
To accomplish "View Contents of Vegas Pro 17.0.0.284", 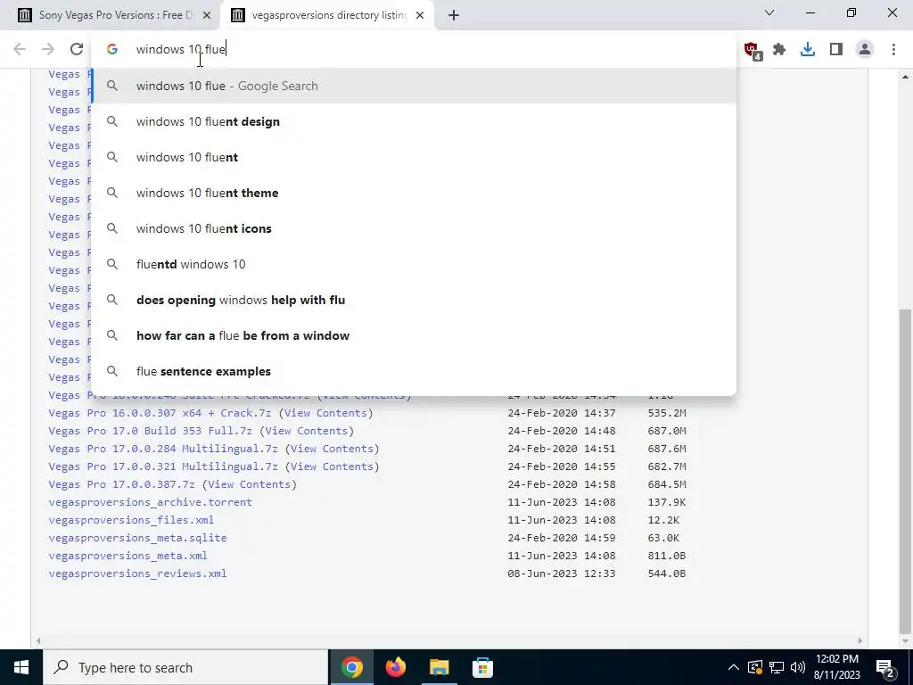I will coord(332,449).
